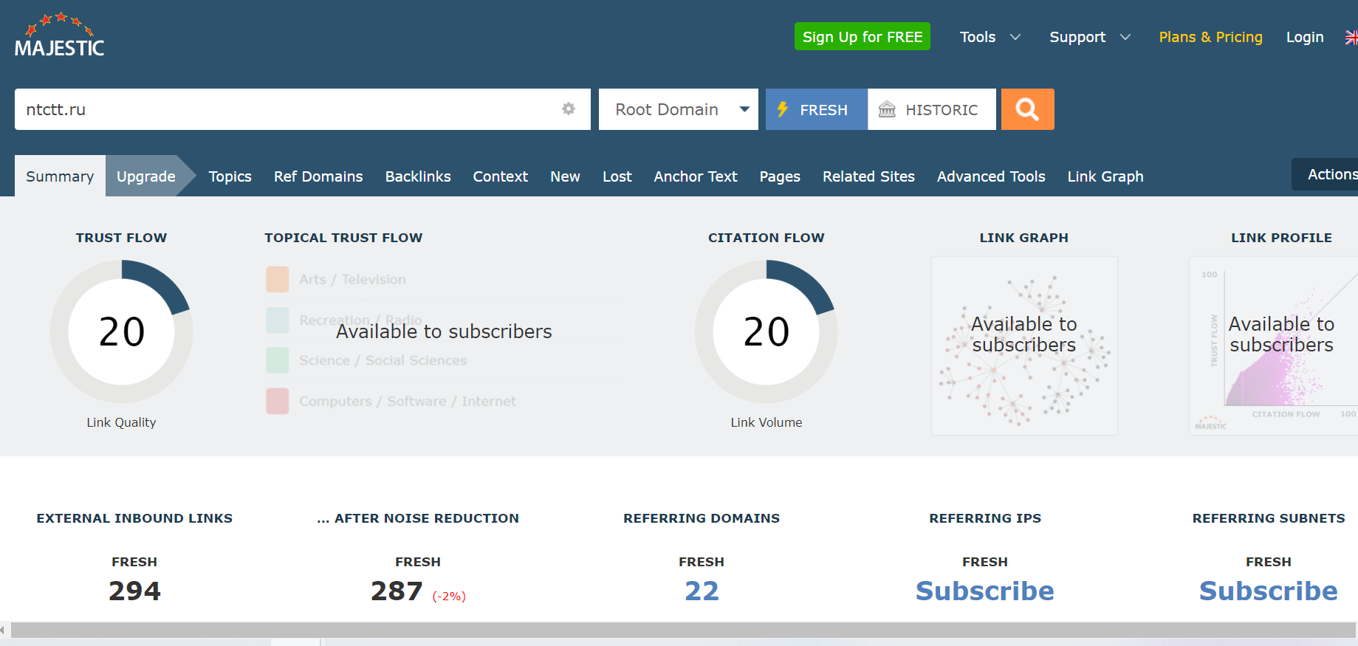Click Sign Up for FREE button
Image resolution: width=1358 pixels, height=646 pixels.
tap(862, 37)
